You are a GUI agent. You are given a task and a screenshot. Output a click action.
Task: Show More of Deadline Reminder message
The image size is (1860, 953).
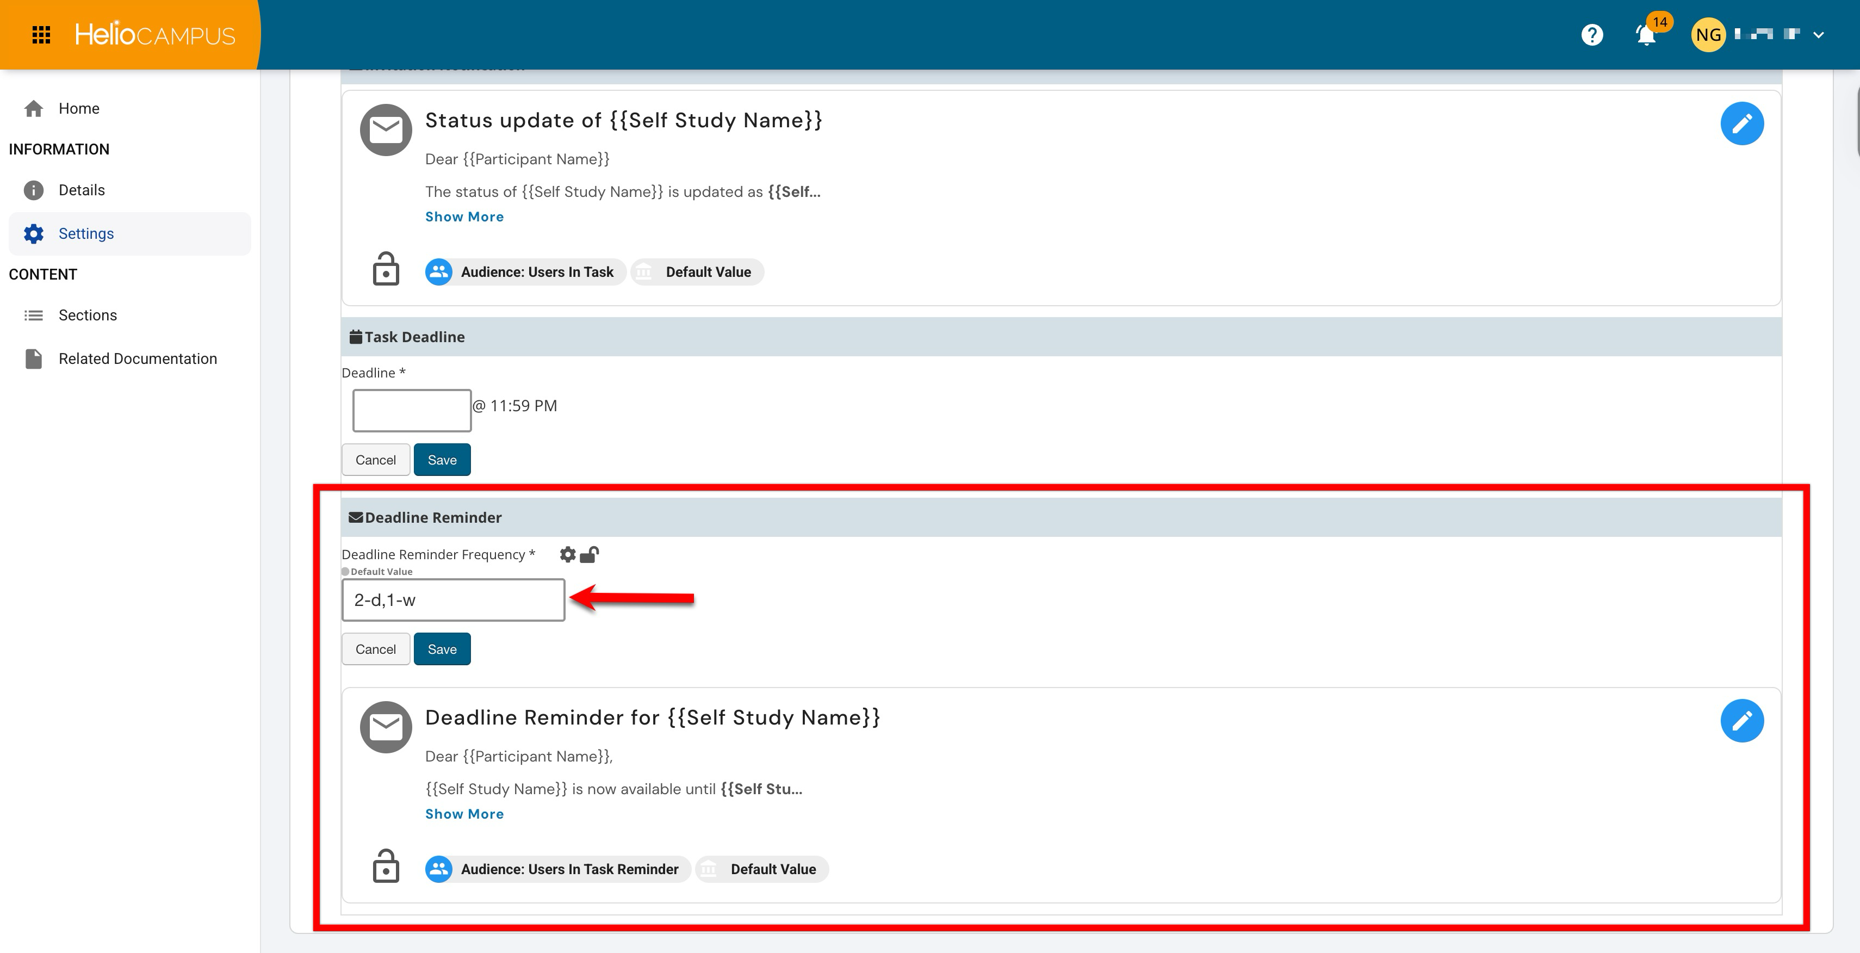coord(464,814)
